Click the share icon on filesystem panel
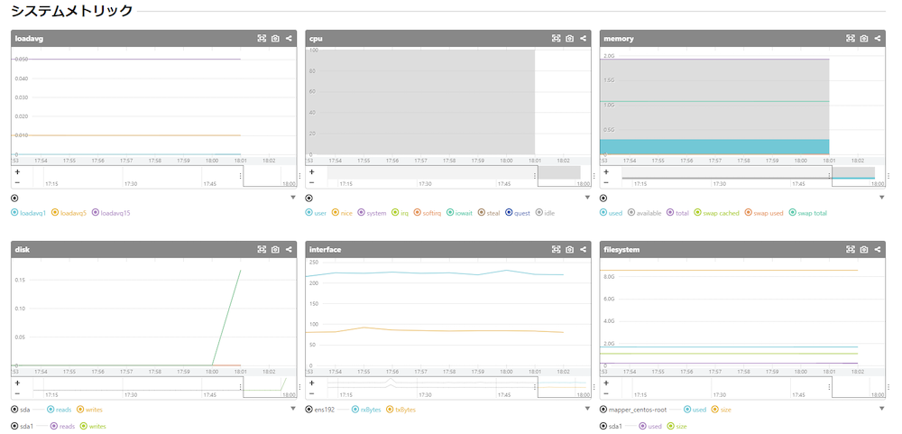 pyautogui.click(x=878, y=249)
